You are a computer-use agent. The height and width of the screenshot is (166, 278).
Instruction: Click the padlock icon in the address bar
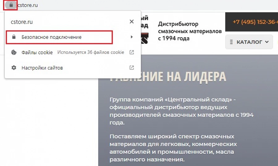pos(11,5)
